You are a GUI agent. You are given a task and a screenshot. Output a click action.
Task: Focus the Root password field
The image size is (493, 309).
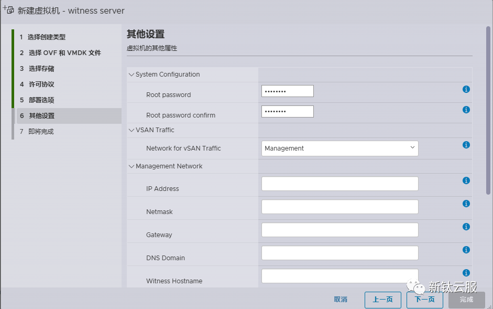click(x=288, y=91)
